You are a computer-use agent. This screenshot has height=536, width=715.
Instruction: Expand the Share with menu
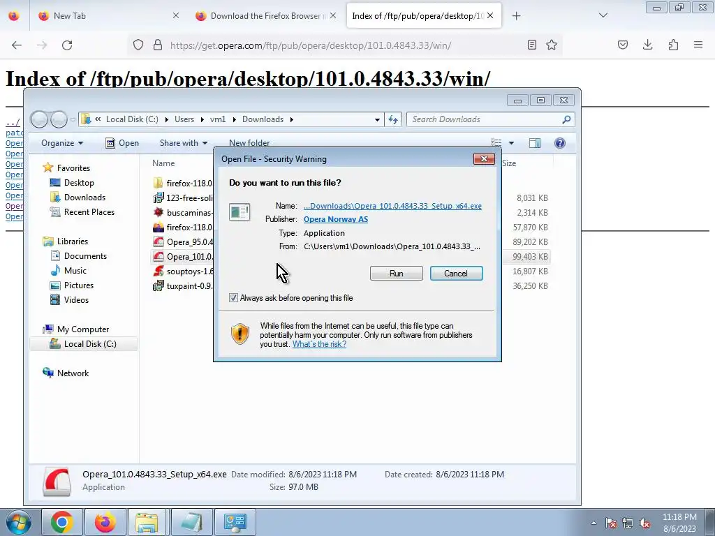coord(184,143)
